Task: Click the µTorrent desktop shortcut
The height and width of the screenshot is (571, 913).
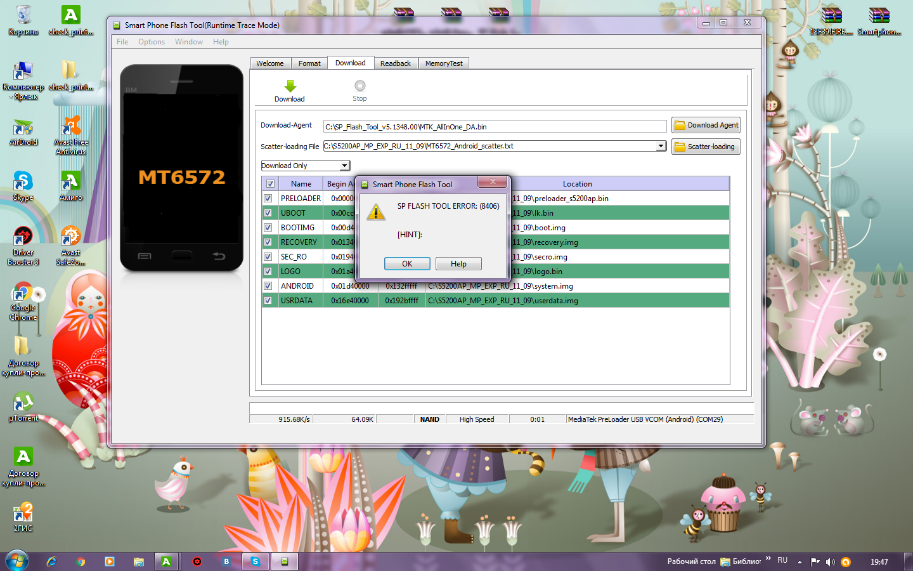Action: tap(23, 404)
